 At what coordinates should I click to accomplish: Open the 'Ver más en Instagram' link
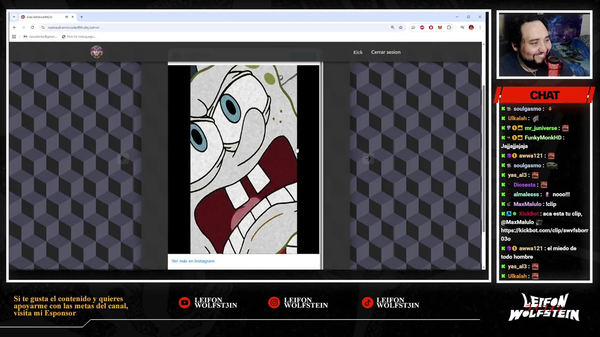pyautogui.click(x=193, y=261)
